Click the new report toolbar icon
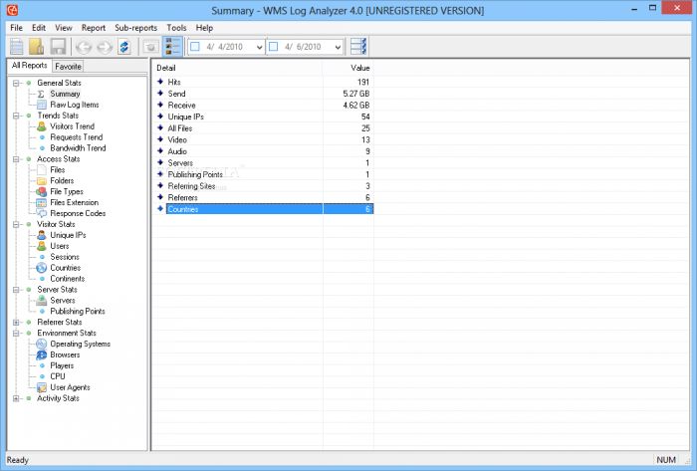697x471 pixels. (x=17, y=47)
